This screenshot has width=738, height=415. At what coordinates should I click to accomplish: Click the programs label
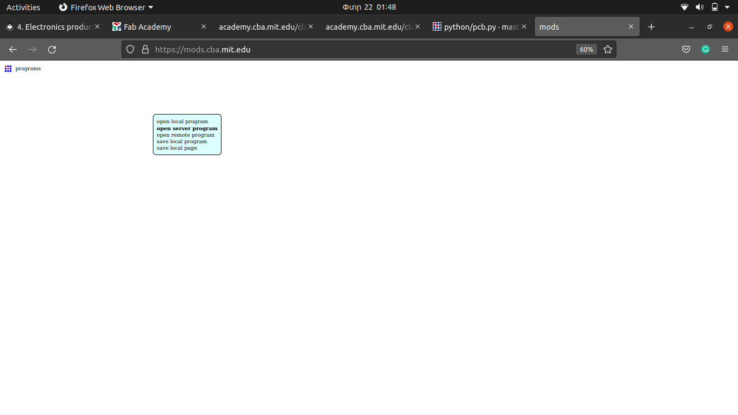pos(28,69)
